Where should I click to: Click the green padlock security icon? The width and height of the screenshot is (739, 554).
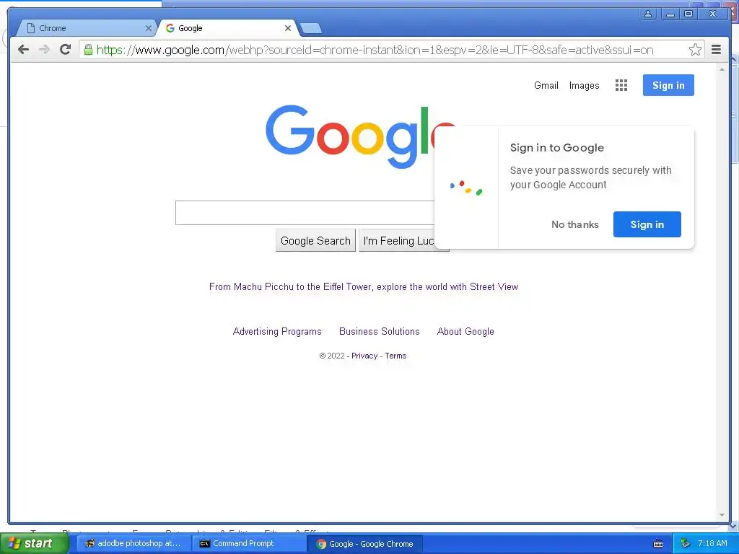click(x=88, y=50)
